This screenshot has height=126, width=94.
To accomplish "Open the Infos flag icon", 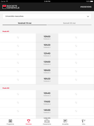I will point(84,121).
